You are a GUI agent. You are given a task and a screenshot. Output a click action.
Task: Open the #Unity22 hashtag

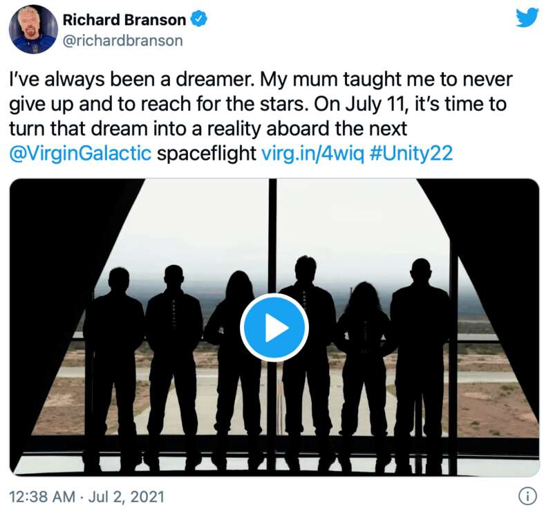411,154
